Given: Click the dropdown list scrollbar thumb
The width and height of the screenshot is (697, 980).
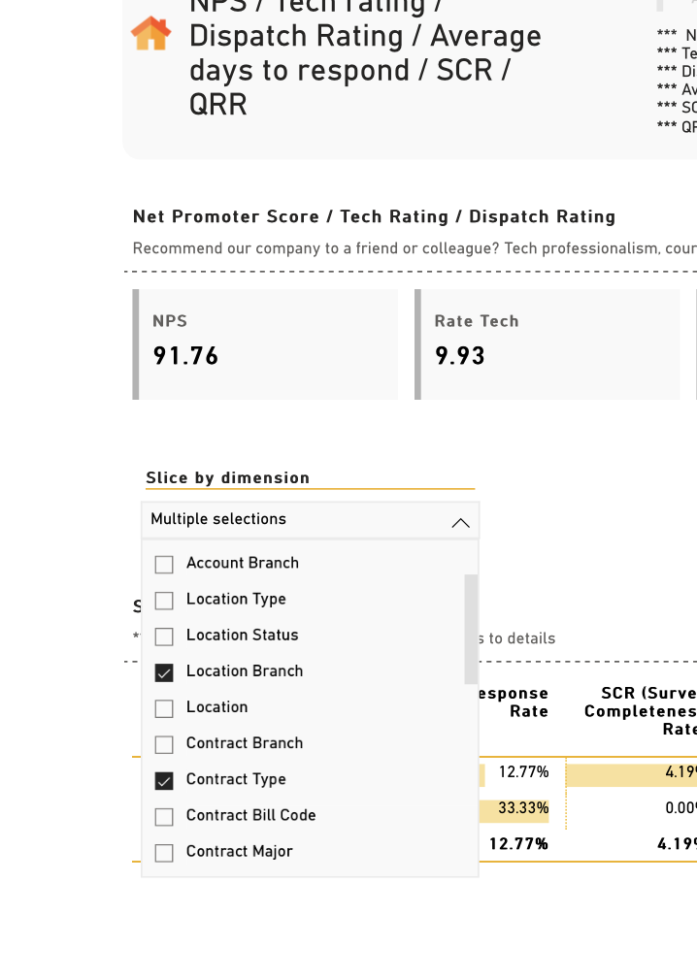Looking at the screenshot, I should point(471,629).
